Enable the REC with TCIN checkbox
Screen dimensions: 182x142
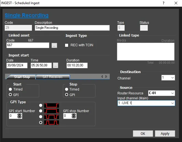66,45
